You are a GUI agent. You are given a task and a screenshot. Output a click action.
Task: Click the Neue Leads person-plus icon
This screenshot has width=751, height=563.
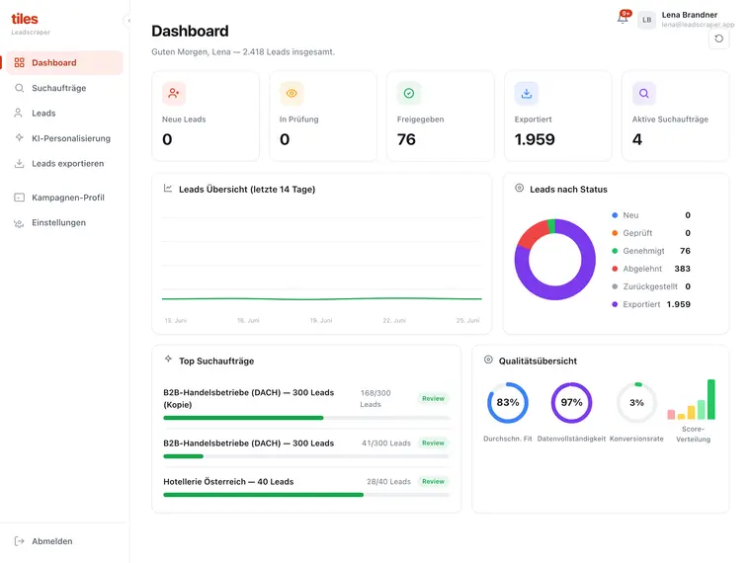click(x=174, y=94)
